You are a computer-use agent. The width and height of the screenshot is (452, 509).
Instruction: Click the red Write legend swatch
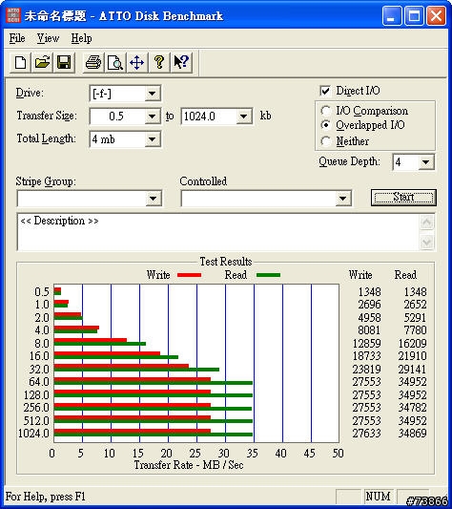(190, 275)
